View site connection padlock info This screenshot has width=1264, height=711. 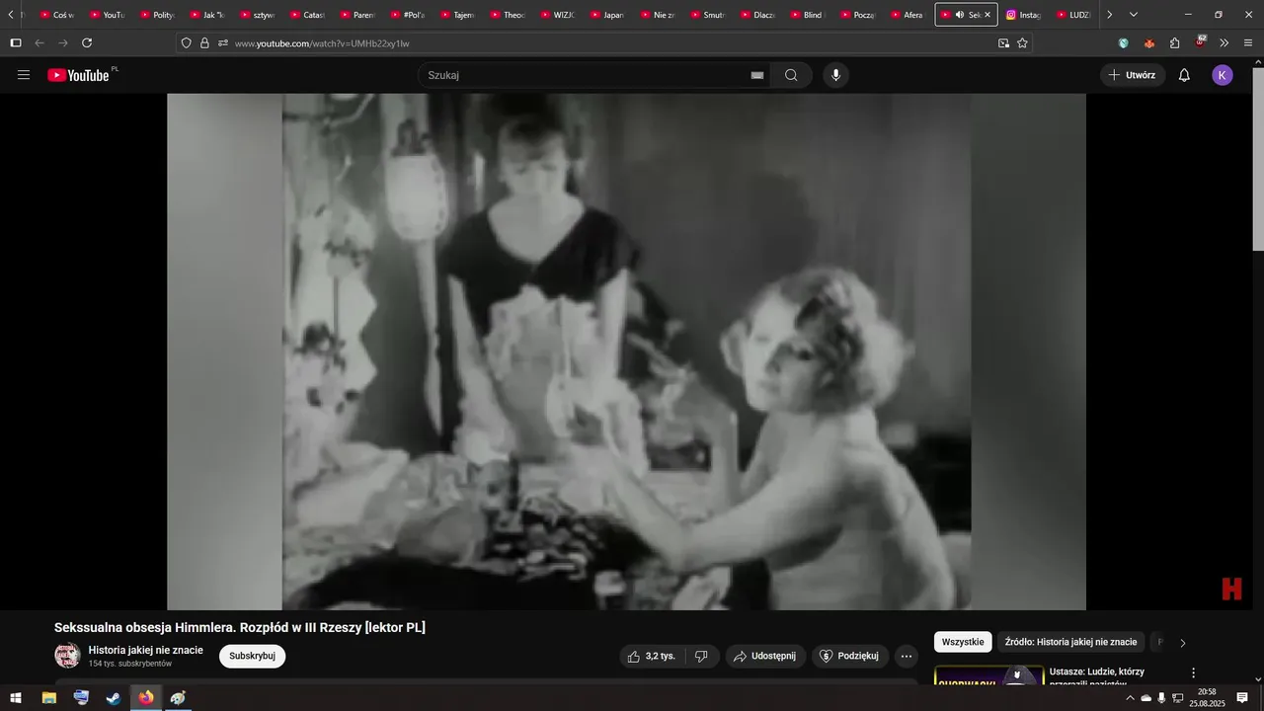point(204,42)
